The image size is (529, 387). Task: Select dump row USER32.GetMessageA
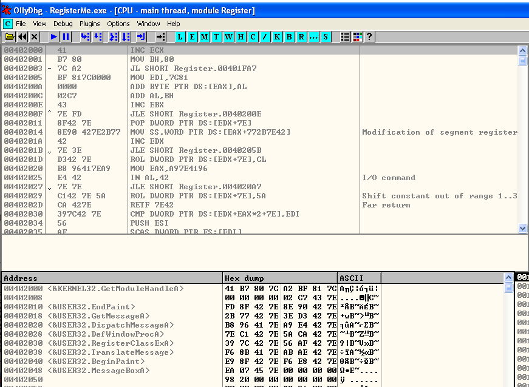tap(191, 316)
